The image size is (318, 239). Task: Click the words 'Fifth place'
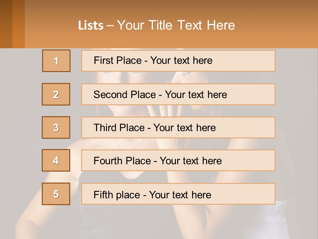(x=117, y=195)
